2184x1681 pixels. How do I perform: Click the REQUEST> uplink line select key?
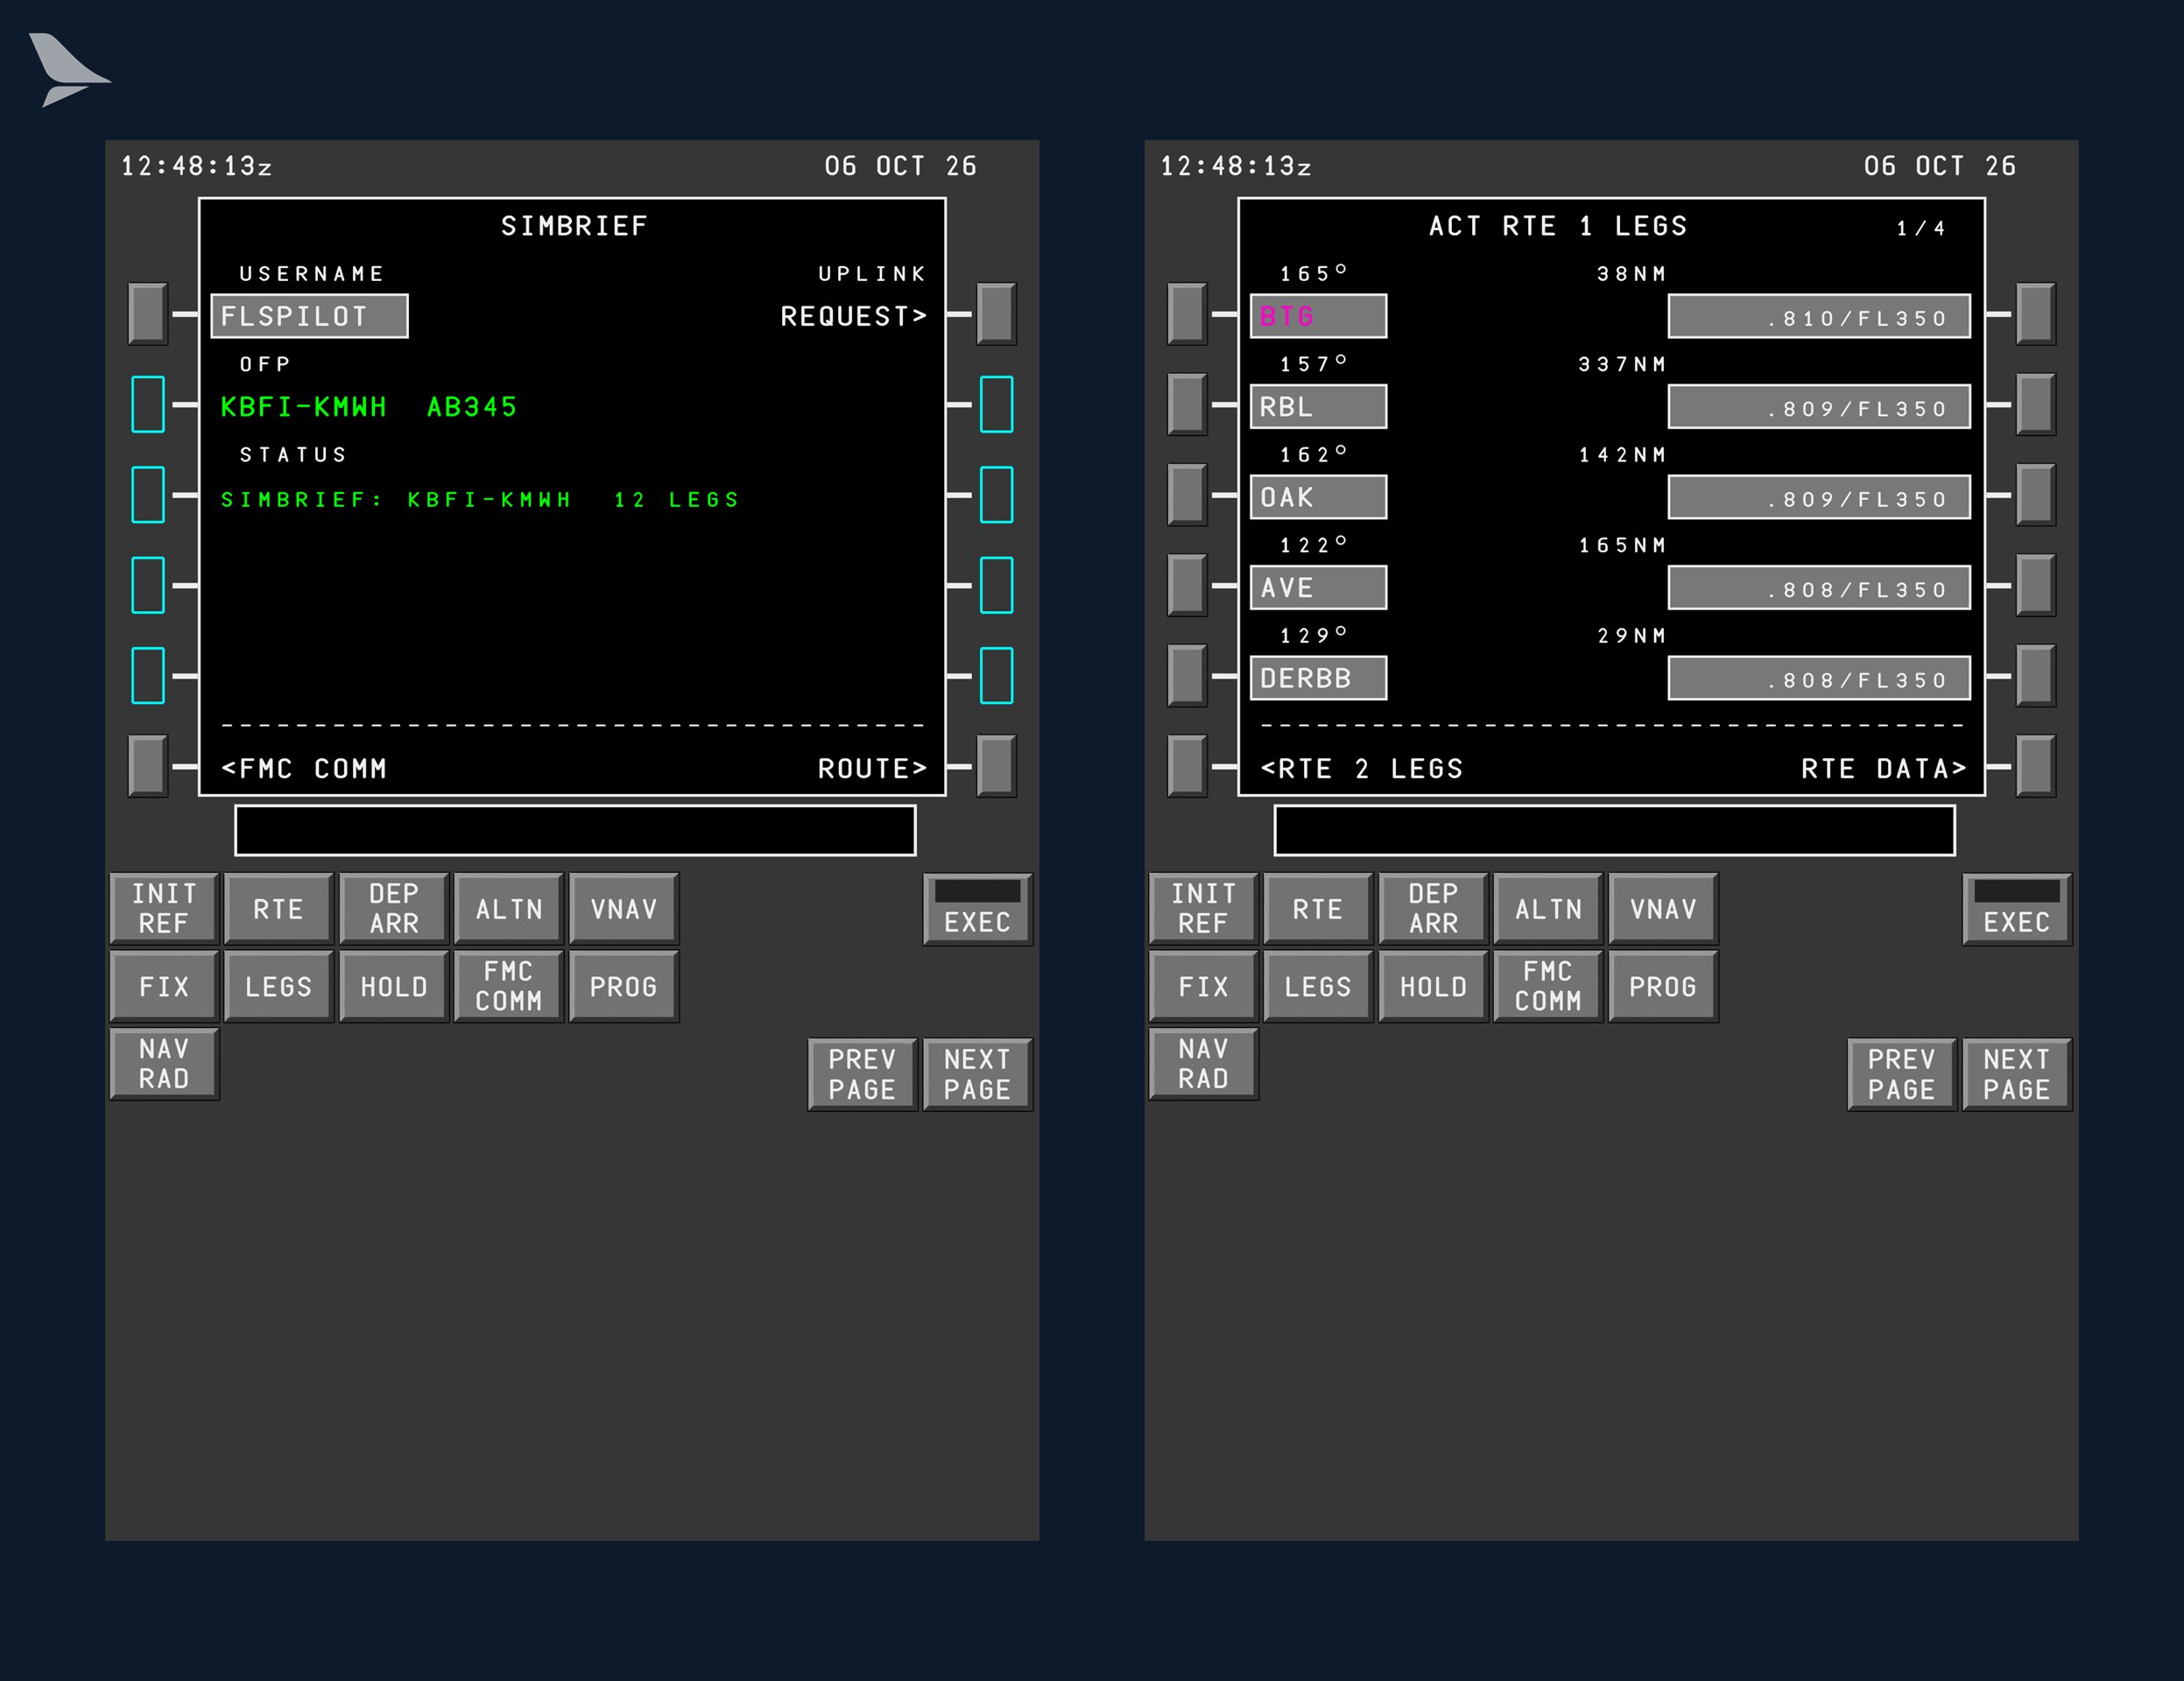(x=996, y=314)
